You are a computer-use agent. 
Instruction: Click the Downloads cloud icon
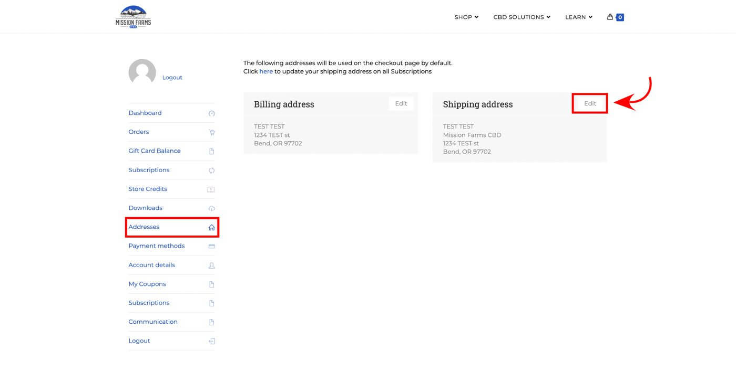tap(211, 208)
